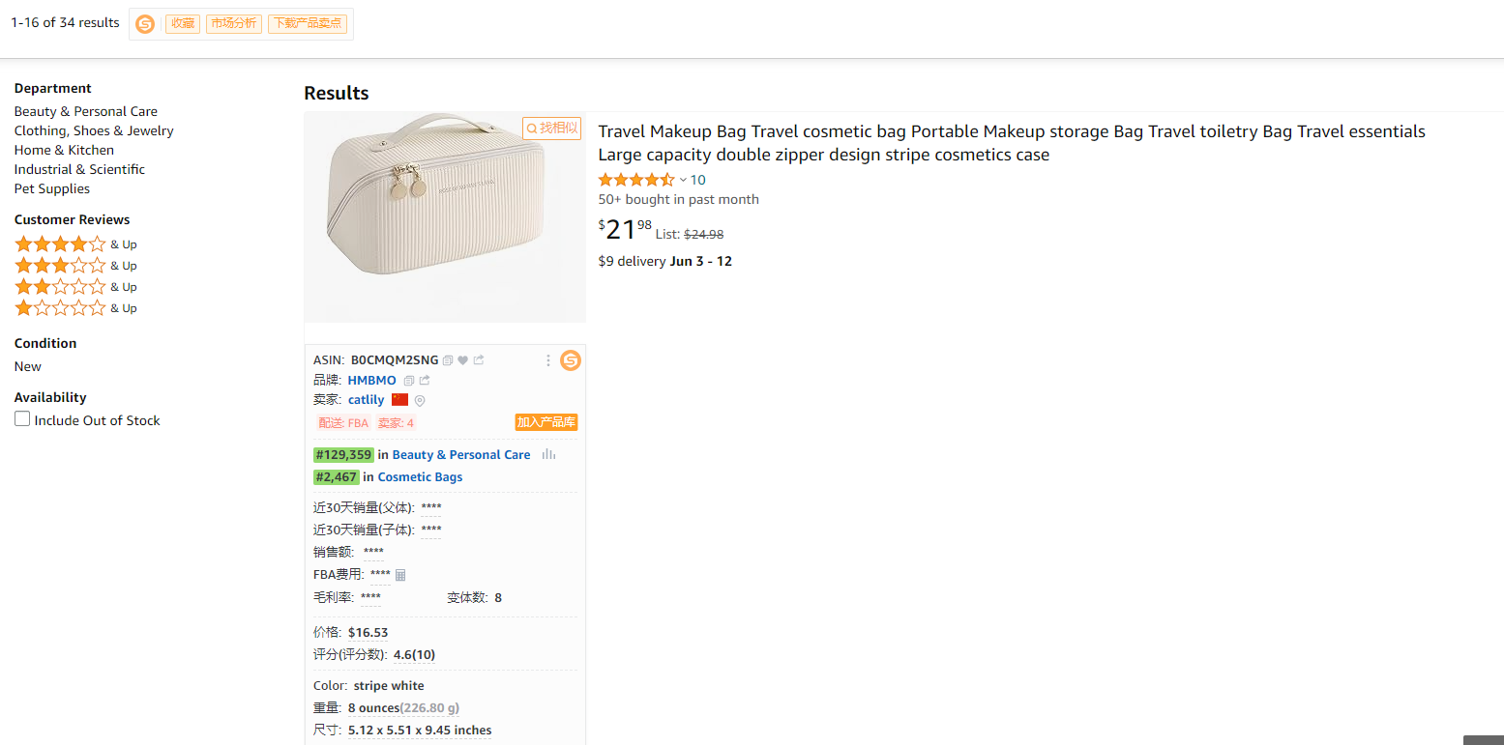Image resolution: width=1504 pixels, height=745 pixels.
Task: Click the location pin next to seller catlily
Action: [x=420, y=400]
